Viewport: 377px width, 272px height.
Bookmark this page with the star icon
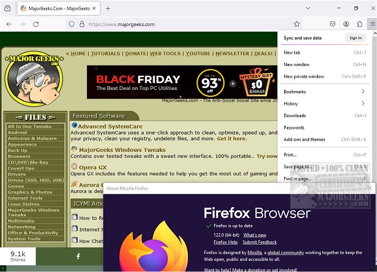[297, 24]
